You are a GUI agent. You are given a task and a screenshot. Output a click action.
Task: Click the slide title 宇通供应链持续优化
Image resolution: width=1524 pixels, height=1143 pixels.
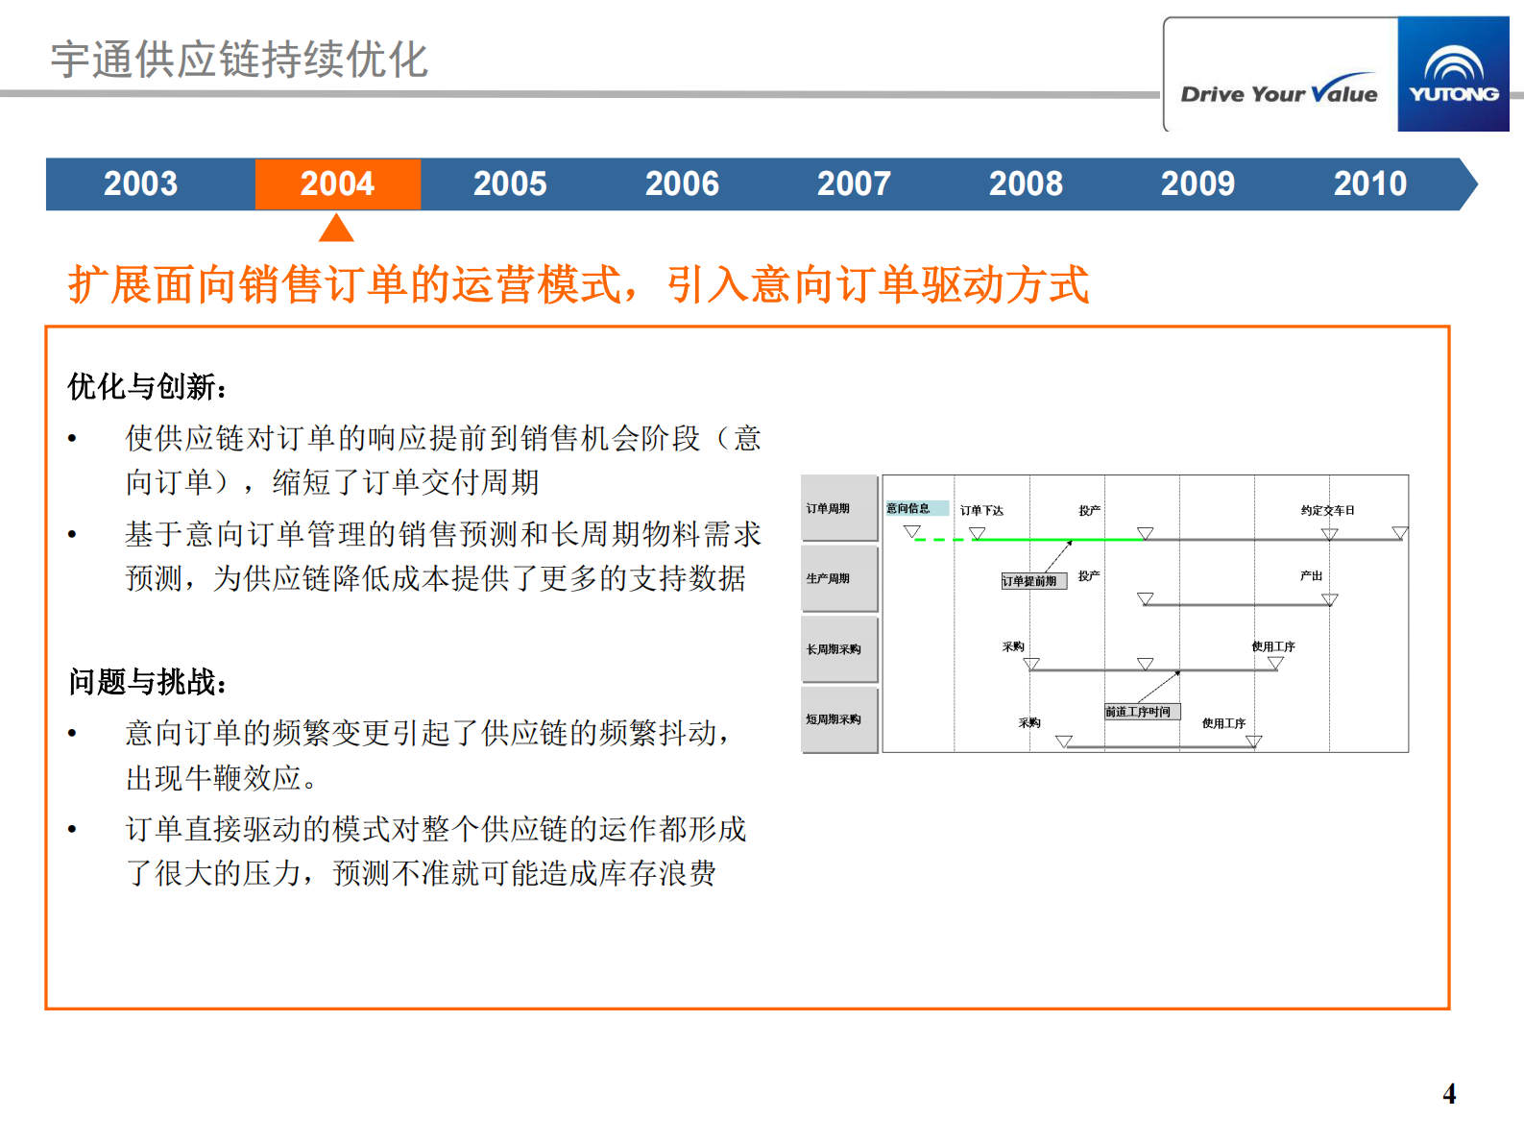coord(239,60)
